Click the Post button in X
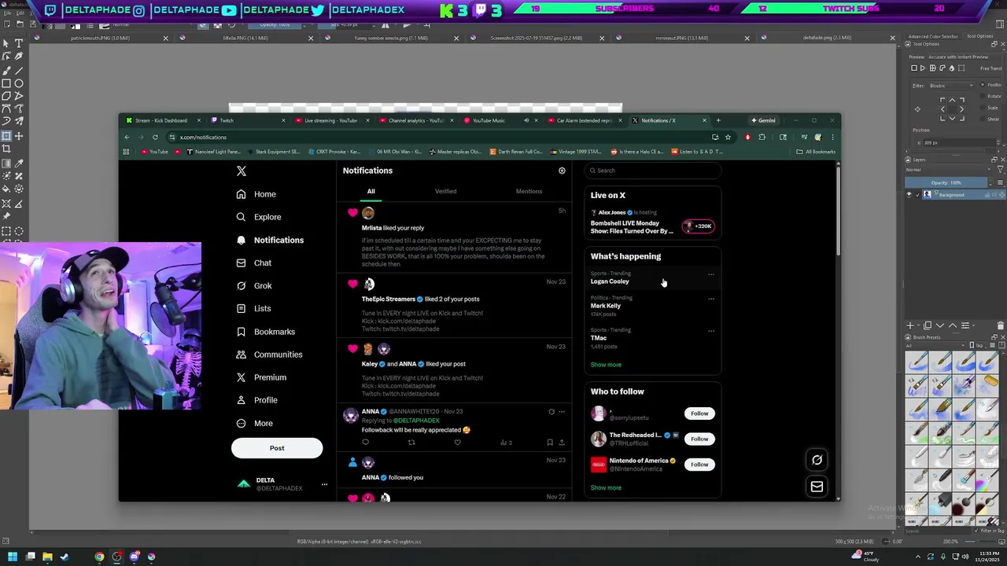Viewport: 1007px width, 566px height. point(277,448)
